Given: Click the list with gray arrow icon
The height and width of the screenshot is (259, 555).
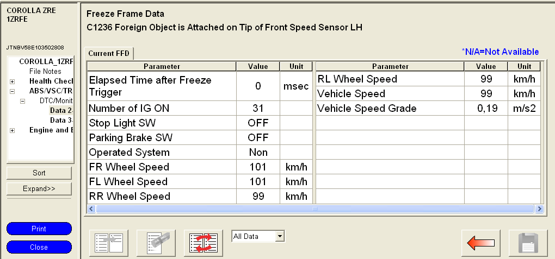Looking at the screenshot, I should pyautogui.click(x=108, y=243).
